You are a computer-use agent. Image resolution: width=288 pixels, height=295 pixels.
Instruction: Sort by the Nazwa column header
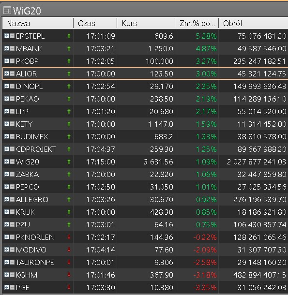coord(38,23)
